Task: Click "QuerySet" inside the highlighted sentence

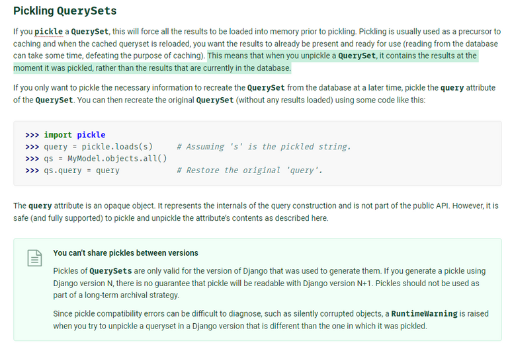Action: [x=357, y=56]
